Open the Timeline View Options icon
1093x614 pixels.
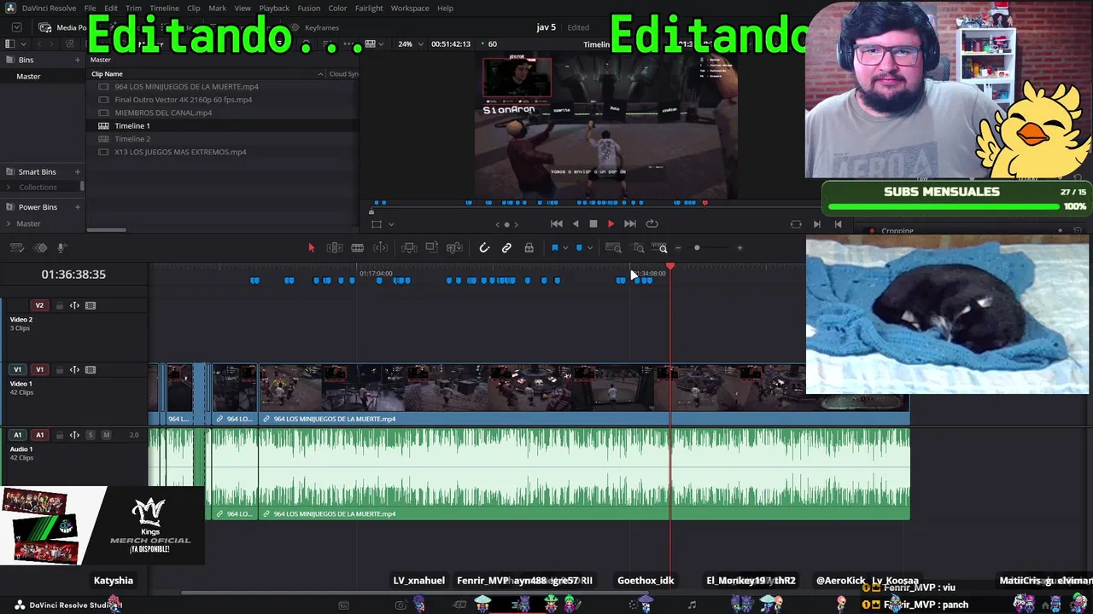pos(16,248)
